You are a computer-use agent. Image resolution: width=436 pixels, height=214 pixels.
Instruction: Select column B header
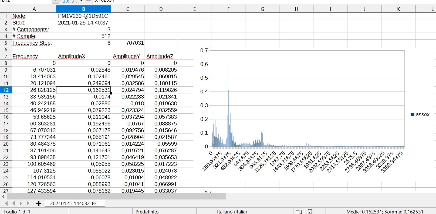pyautogui.click(x=83, y=9)
